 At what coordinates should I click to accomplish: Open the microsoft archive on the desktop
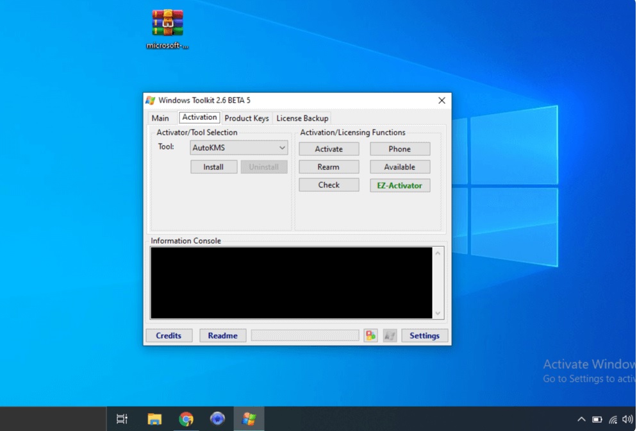(x=167, y=29)
